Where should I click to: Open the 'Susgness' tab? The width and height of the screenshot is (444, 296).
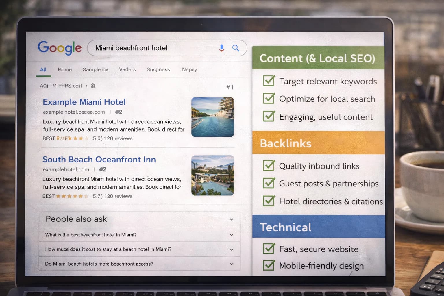tap(158, 69)
